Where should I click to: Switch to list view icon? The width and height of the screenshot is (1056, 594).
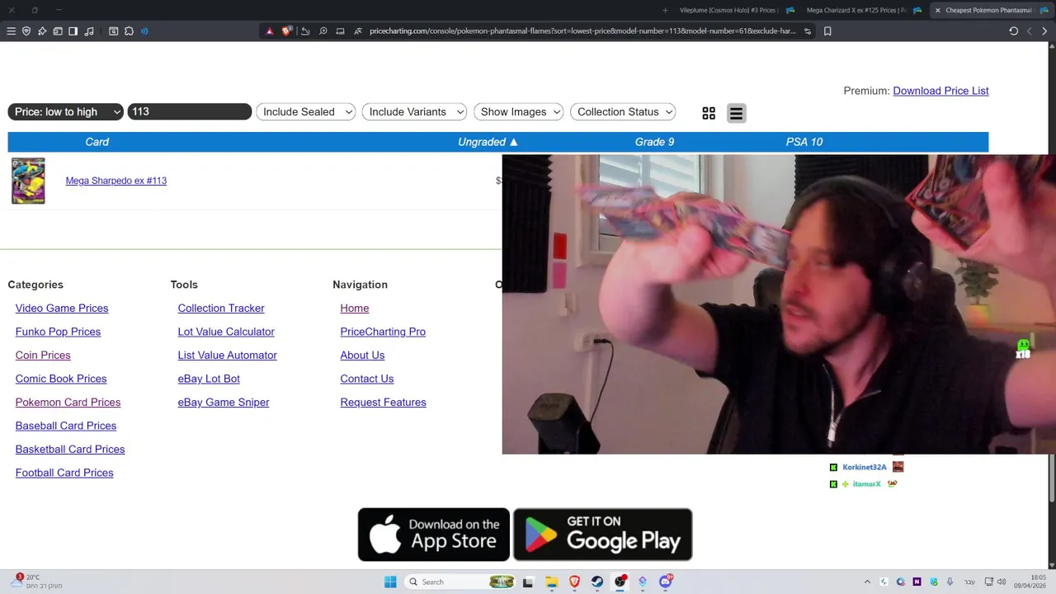pos(737,113)
